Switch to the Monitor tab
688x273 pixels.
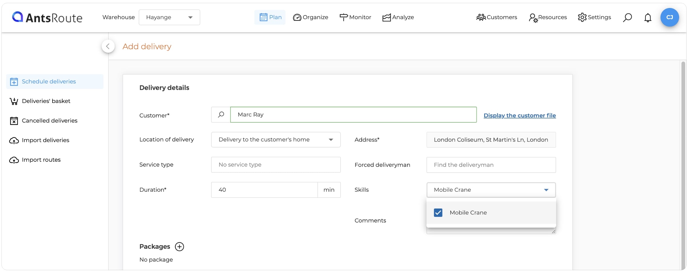click(x=355, y=17)
